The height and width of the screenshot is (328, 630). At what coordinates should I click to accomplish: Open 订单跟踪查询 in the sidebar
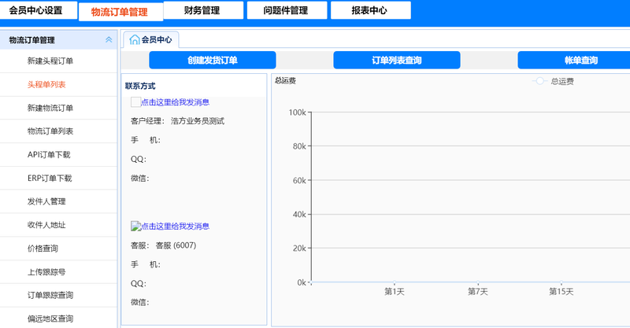pos(50,295)
